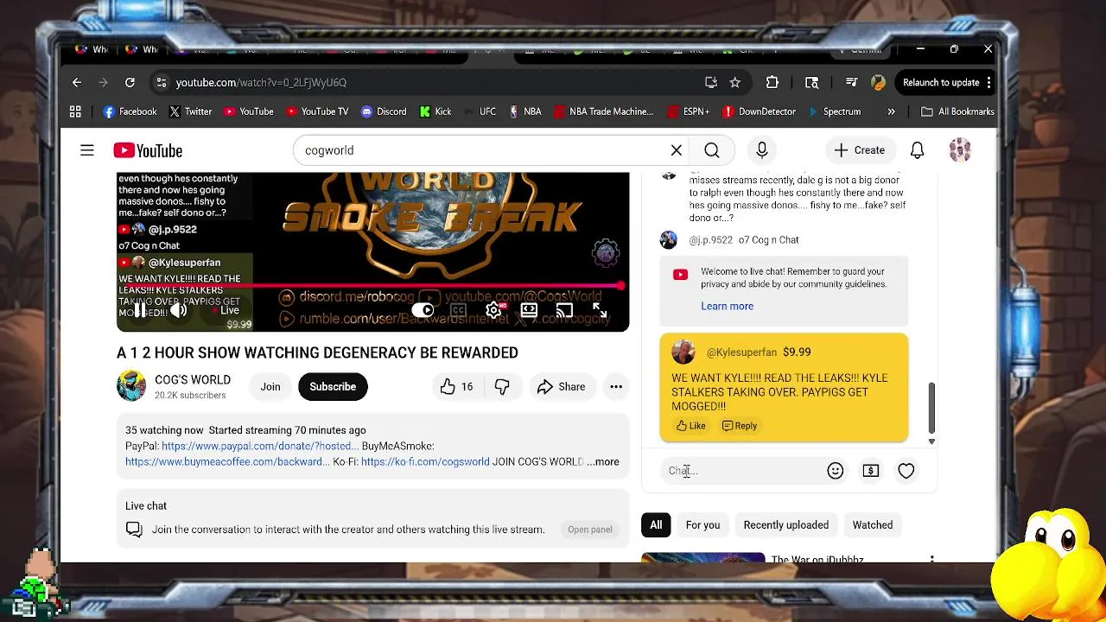
Task: Jump to the Live indicator
Action: pyautogui.click(x=227, y=310)
